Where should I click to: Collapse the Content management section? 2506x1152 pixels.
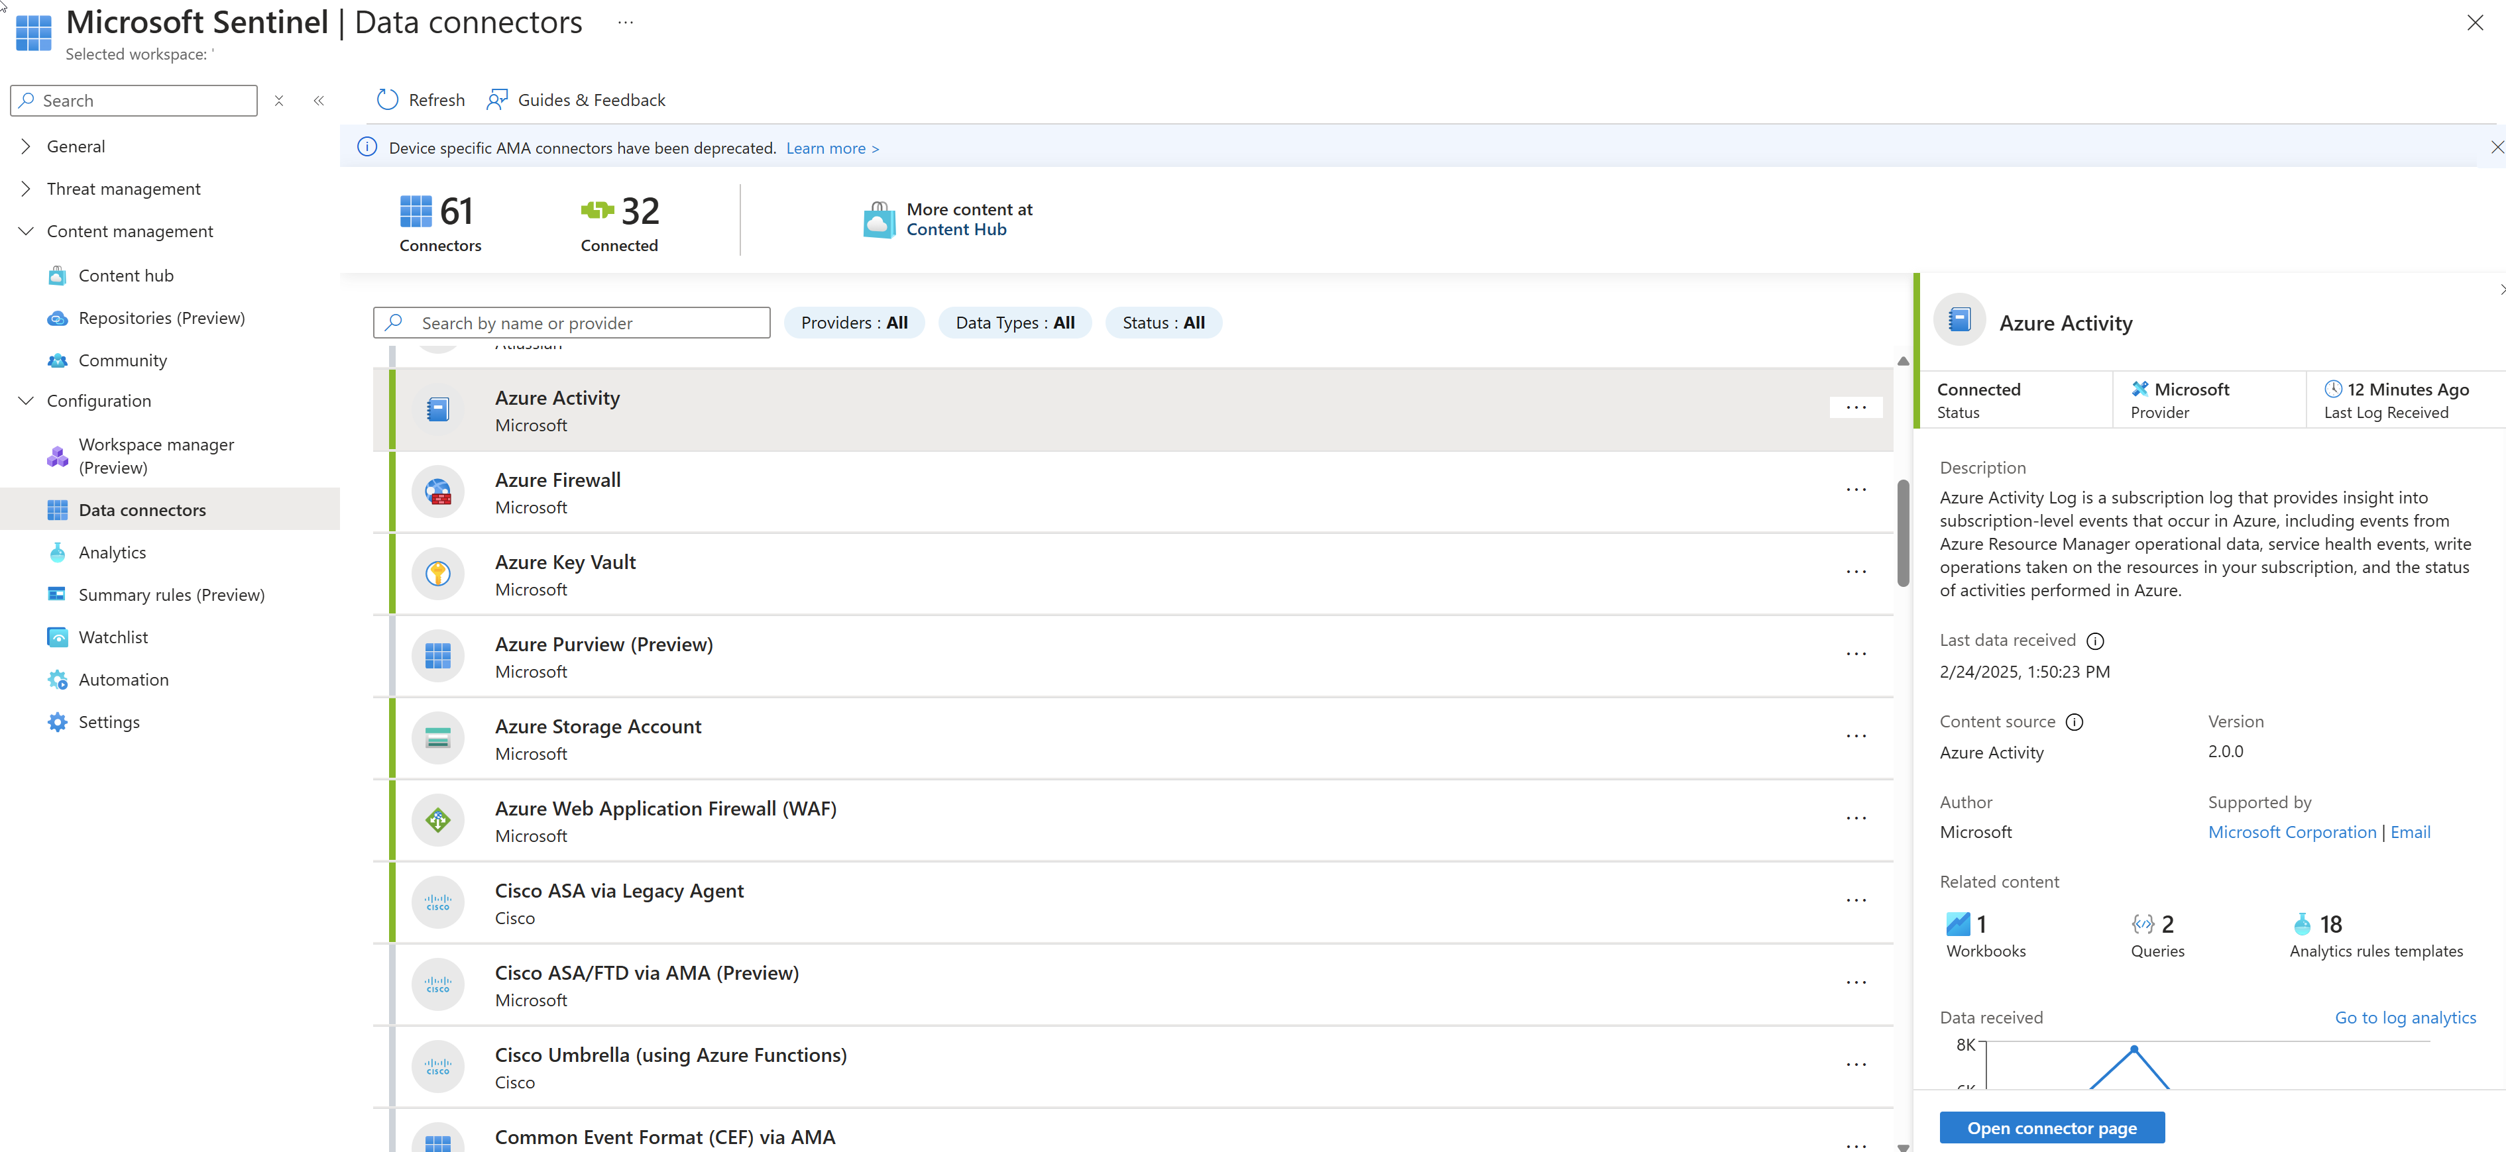point(27,231)
